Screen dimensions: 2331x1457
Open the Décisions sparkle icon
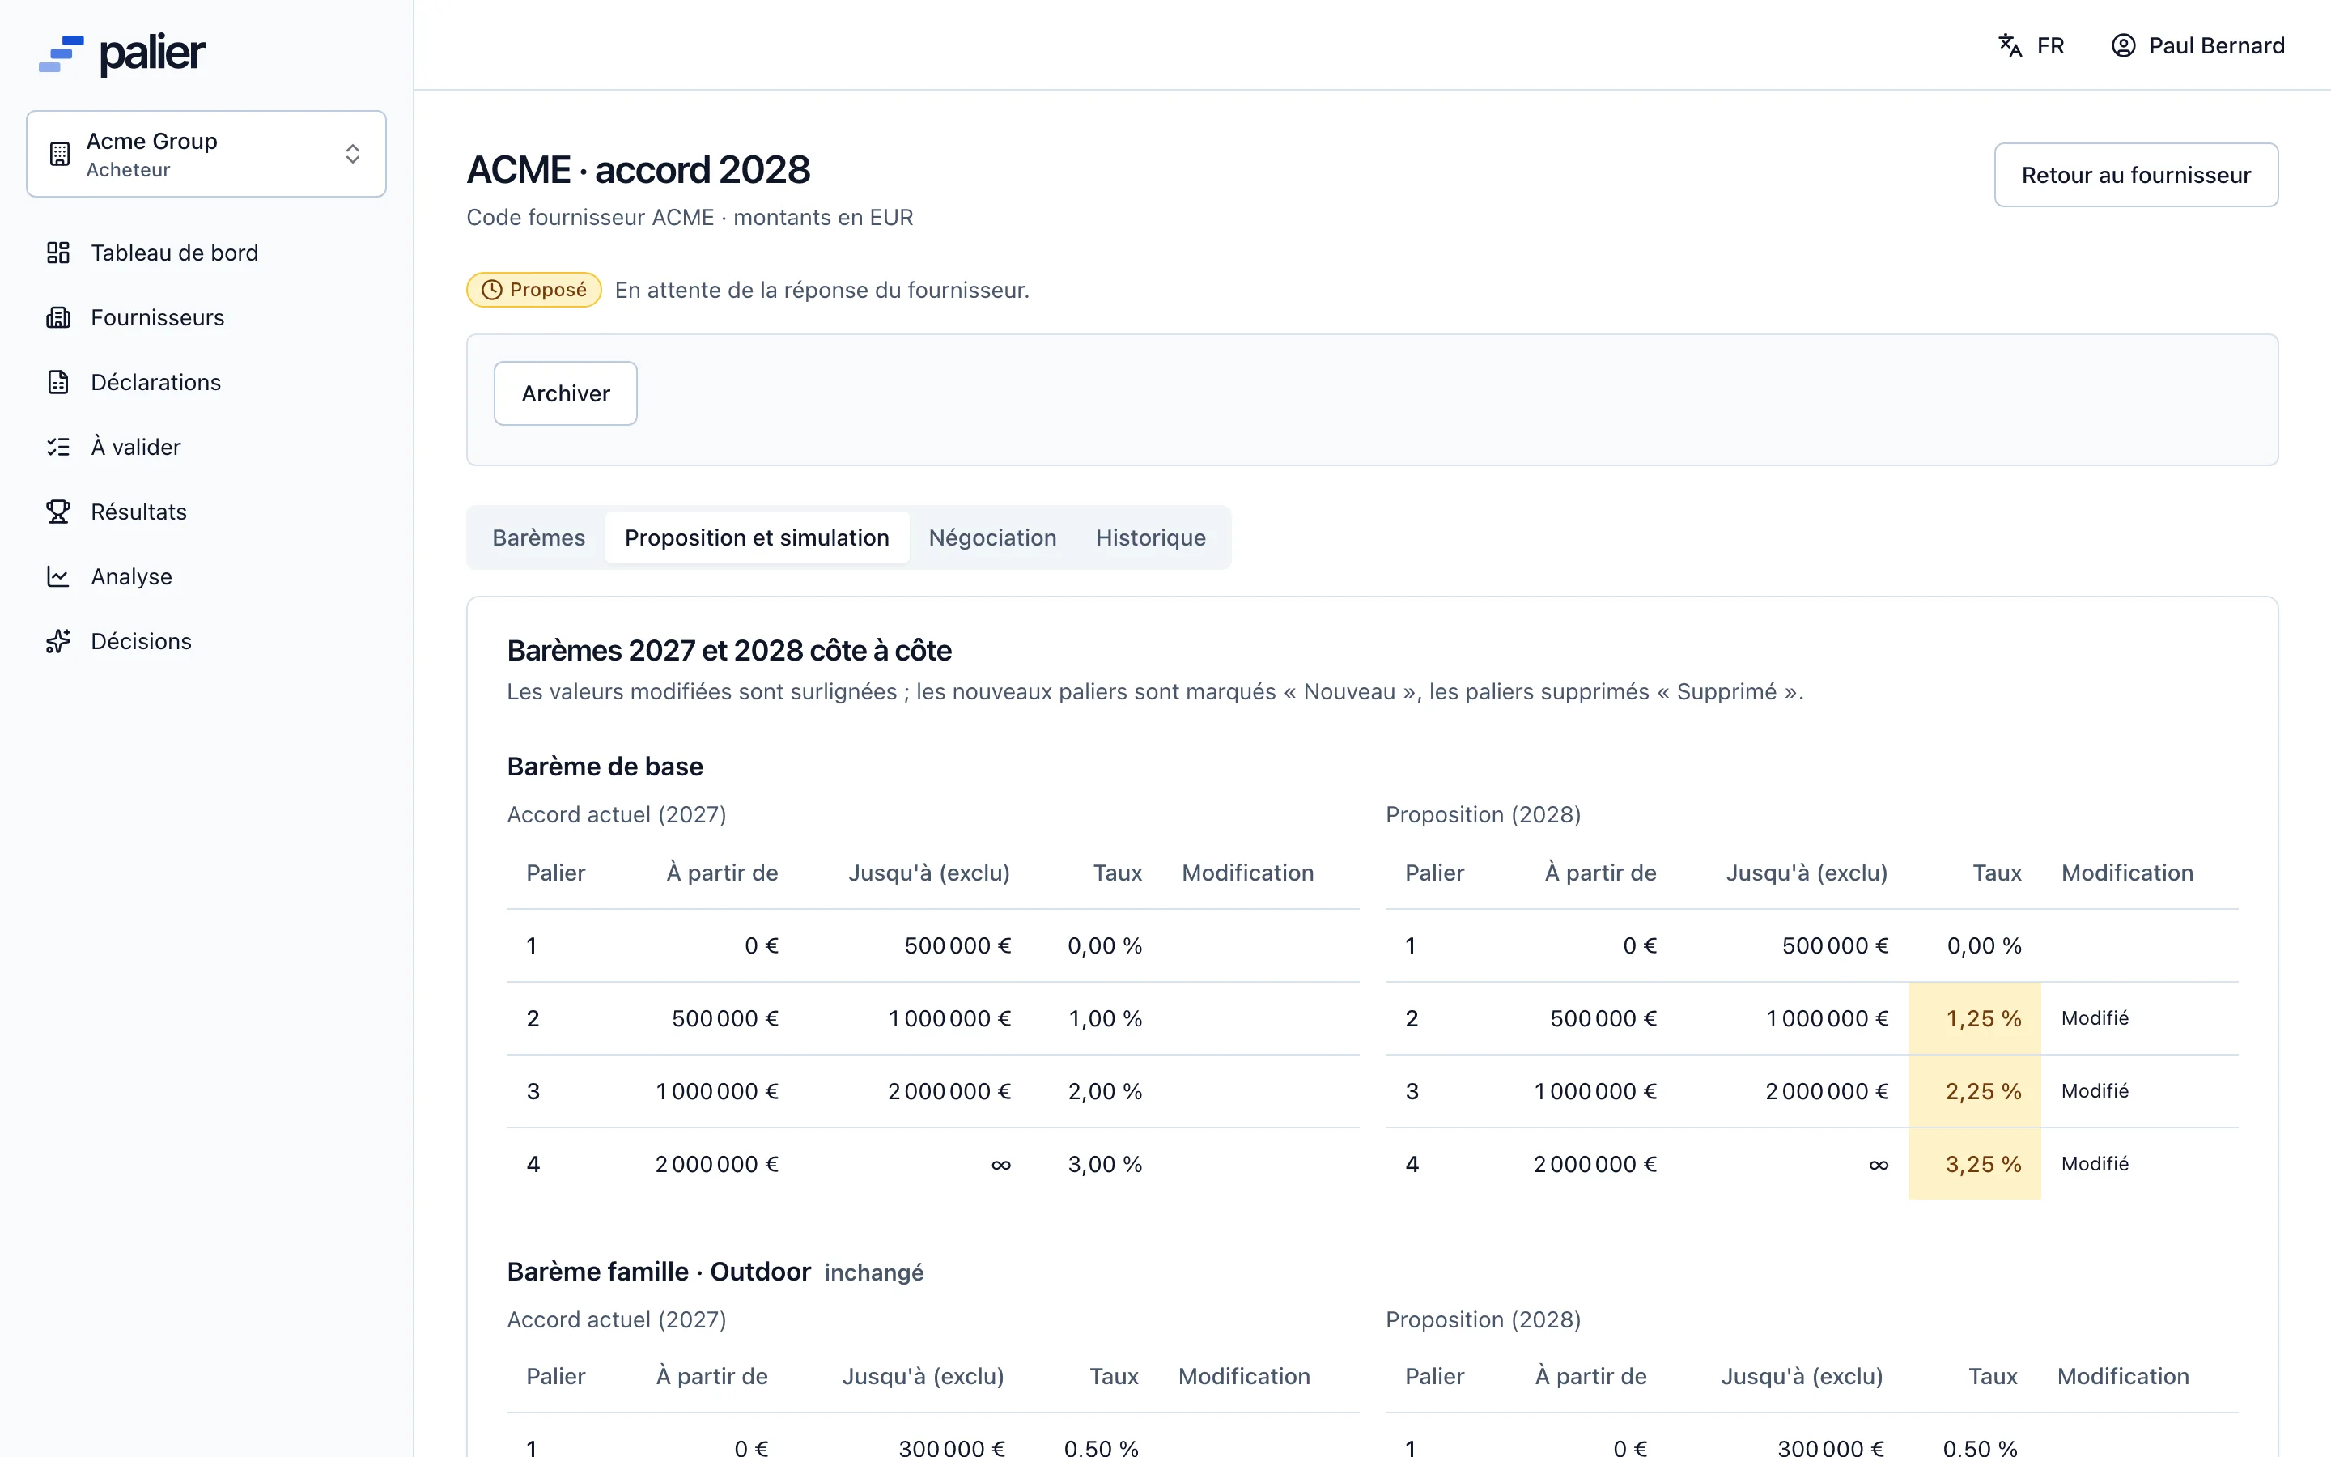(57, 641)
